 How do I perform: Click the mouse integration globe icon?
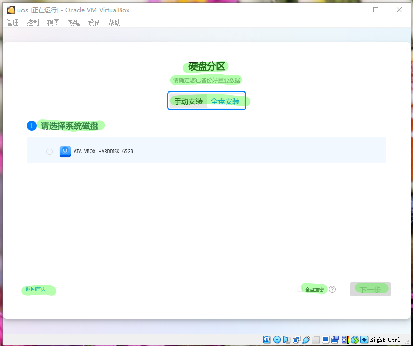(x=354, y=340)
